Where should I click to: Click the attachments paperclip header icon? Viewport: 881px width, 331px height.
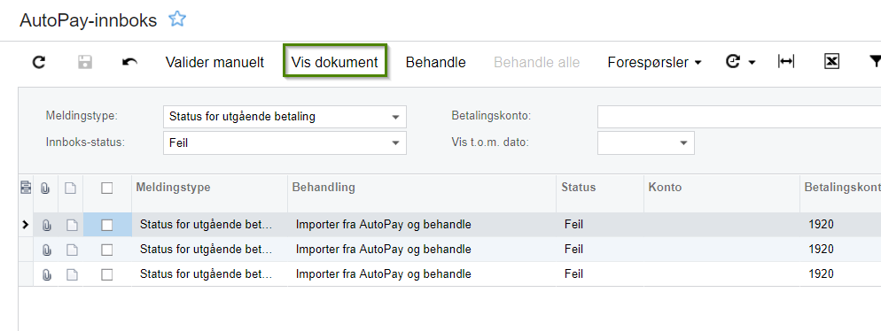pos(45,189)
